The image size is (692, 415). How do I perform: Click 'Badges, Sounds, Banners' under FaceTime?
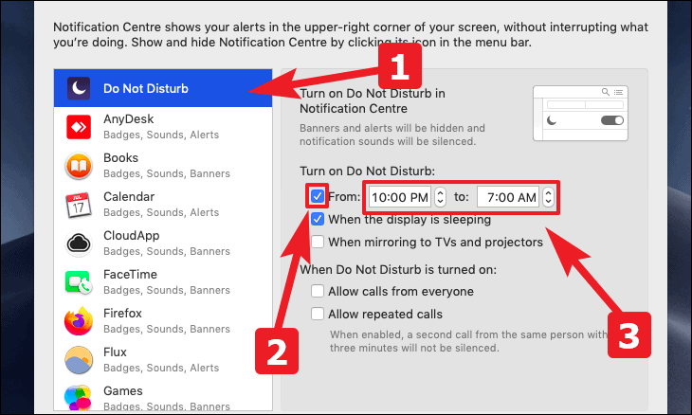tap(167, 290)
